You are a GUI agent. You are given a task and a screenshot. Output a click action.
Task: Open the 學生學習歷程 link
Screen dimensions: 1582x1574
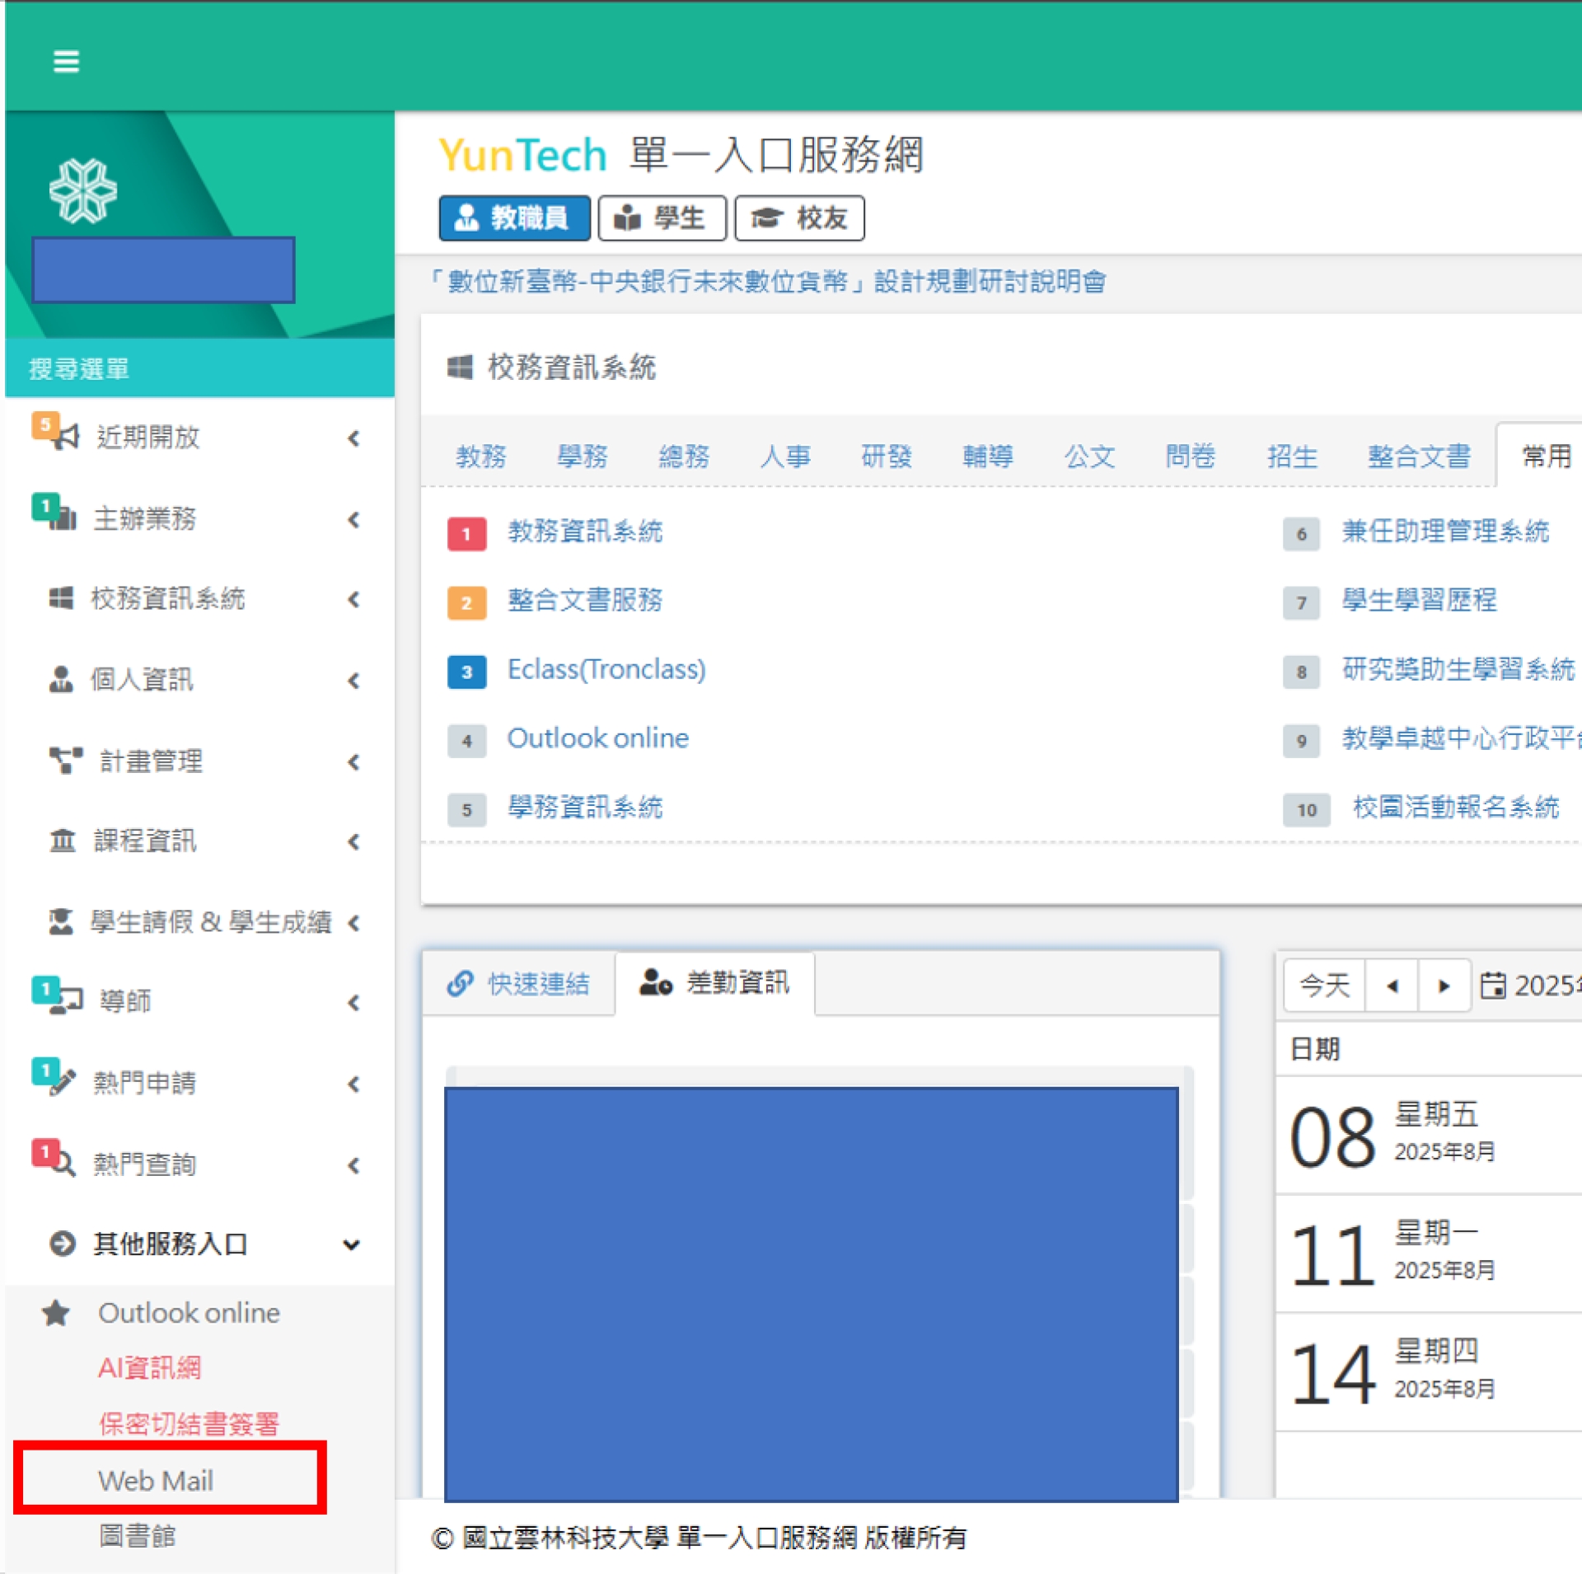click(1419, 601)
